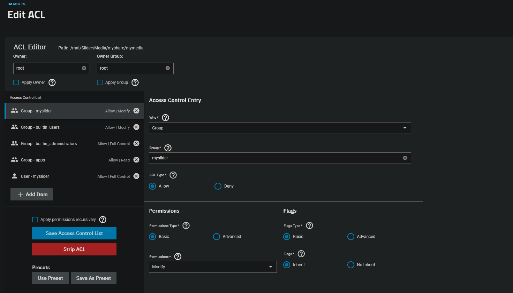513x293 pixels.
Task: Open help for Permissions Type
Action: point(186,225)
